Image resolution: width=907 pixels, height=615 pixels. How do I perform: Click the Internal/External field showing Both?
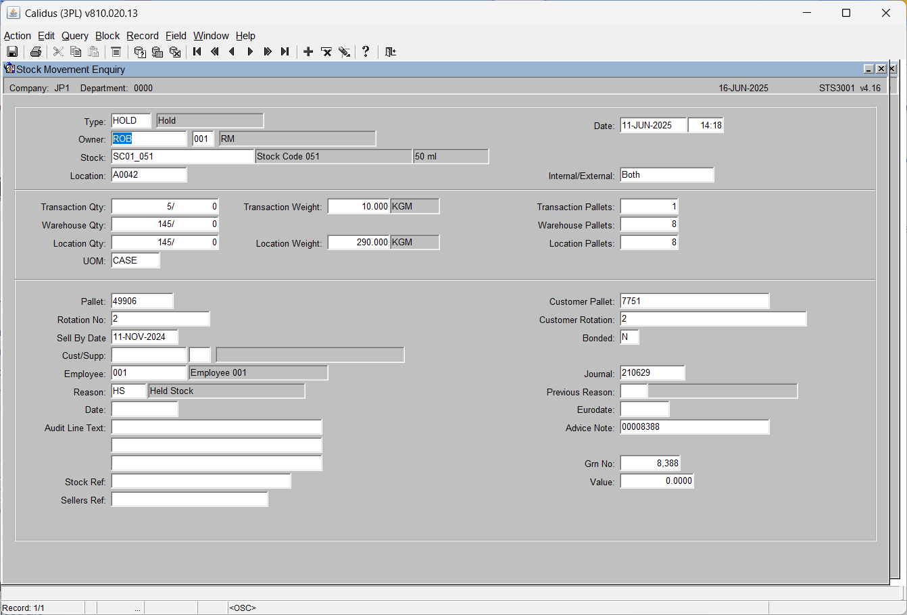click(x=667, y=175)
